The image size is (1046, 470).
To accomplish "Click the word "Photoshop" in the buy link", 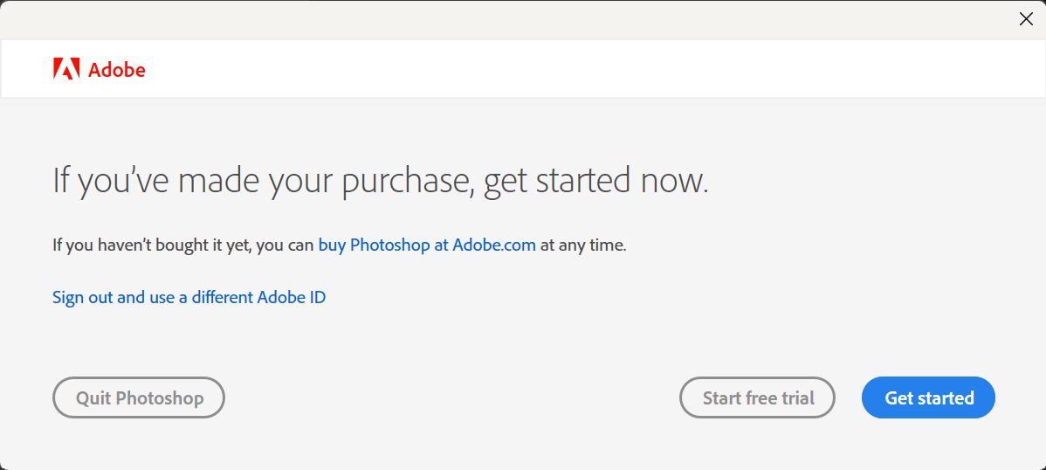I will pyautogui.click(x=390, y=245).
